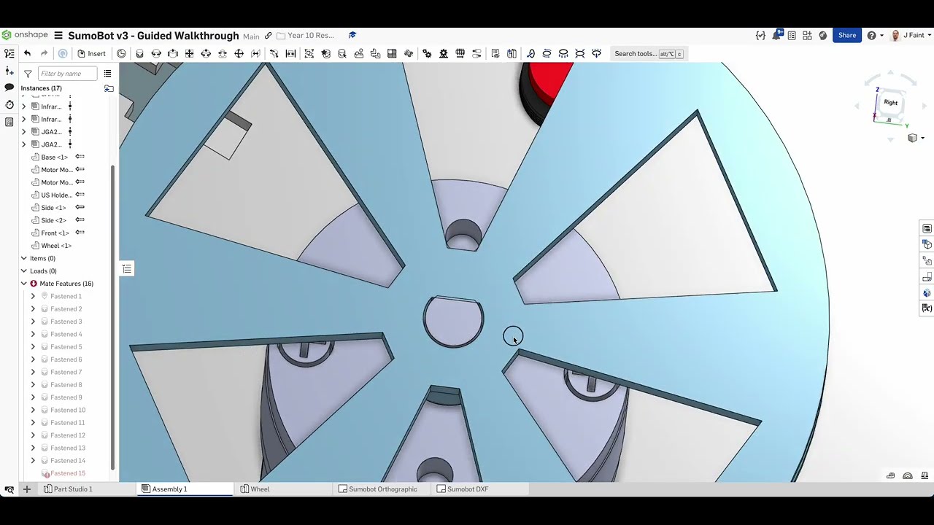This screenshot has width=934, height=525.
Task: Open the stopwatch icon in left sidebar
Action: 9,104
